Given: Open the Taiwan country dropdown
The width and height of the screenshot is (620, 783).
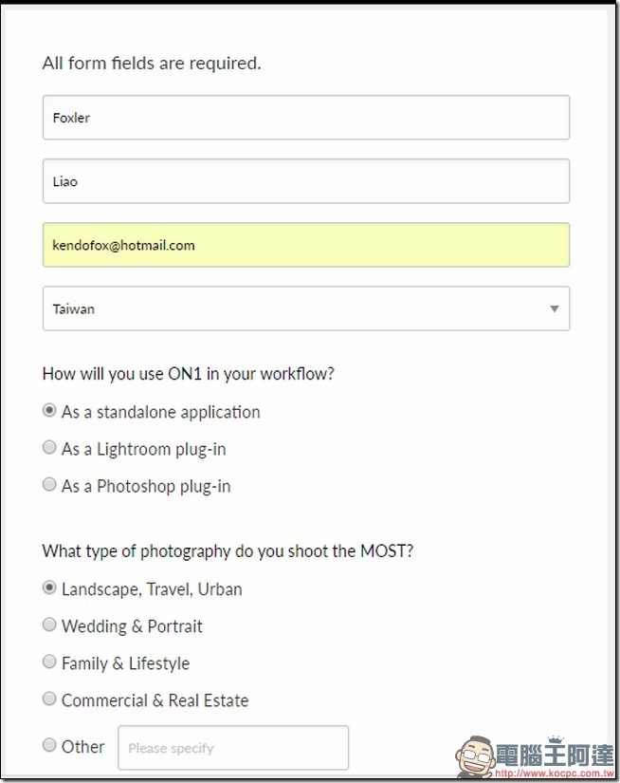Looking at the screenshot, I should 306,308.
